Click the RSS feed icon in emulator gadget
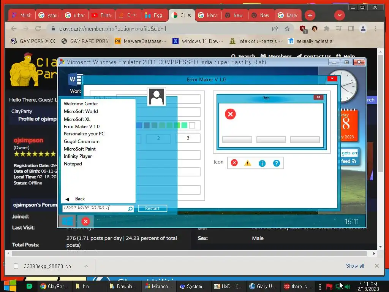The width and height of the screenshot is (389, 292). point(354,161)
